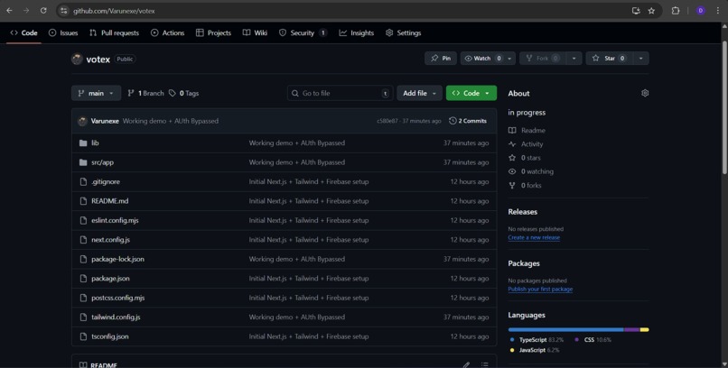The width and height of the screenshot is (728, 368).
Task: Open the Security tab
Action: pyautogui.click(x=303, y=32)
